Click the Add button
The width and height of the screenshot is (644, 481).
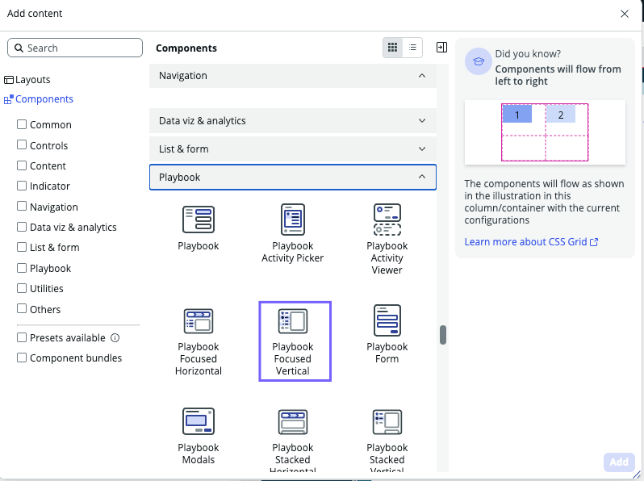click(x=619, y=462)
